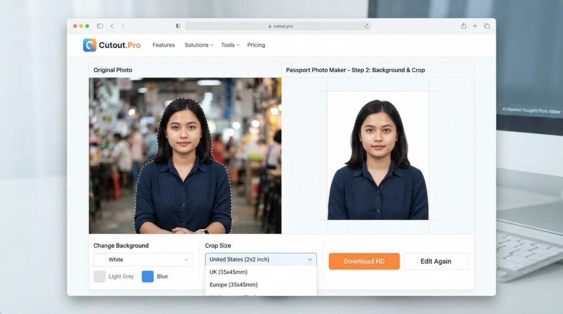563x314 pixels.
Task: Collapse the Crop Size United States dropdown
Action: click(x=261, y=259)
